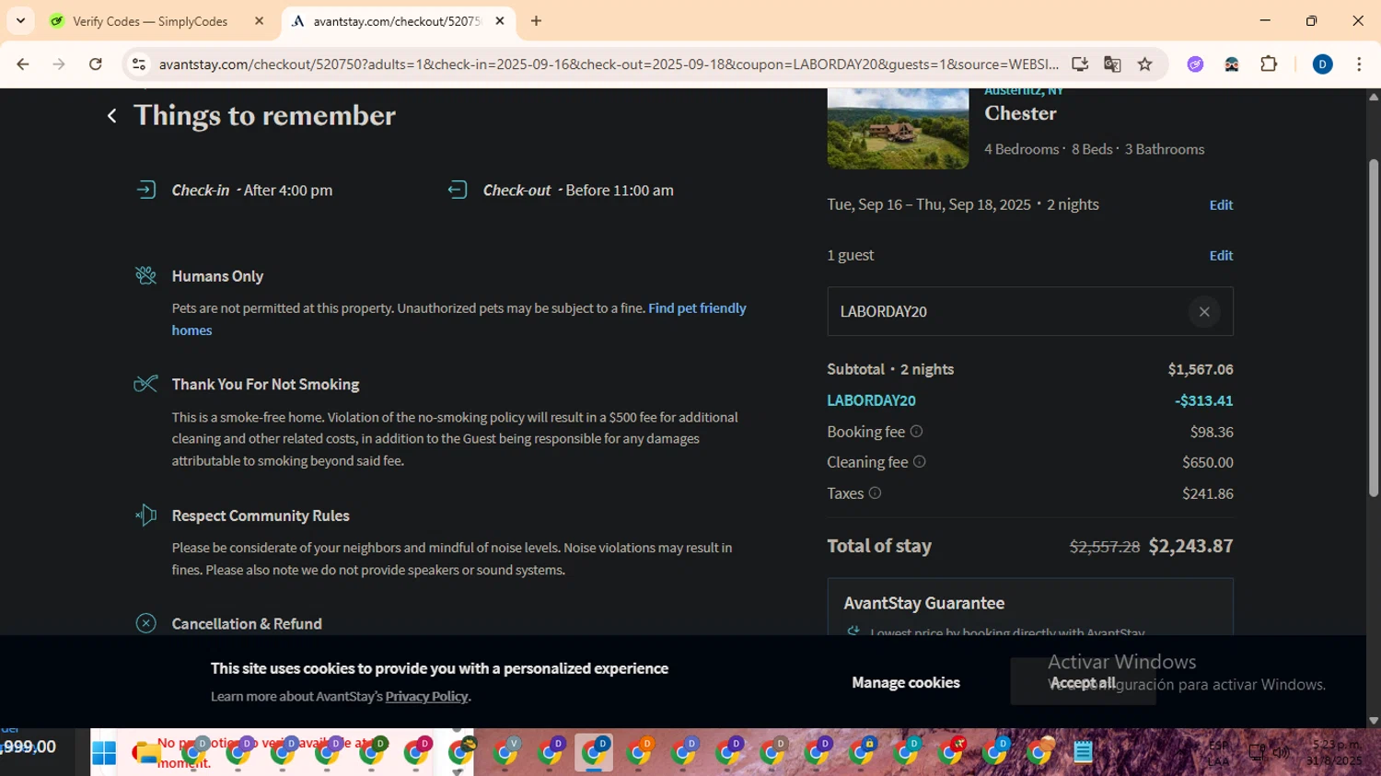This screenshot has height=776, width=1381.
Task: Edit the stay dates
Action: pos(1221,205)
